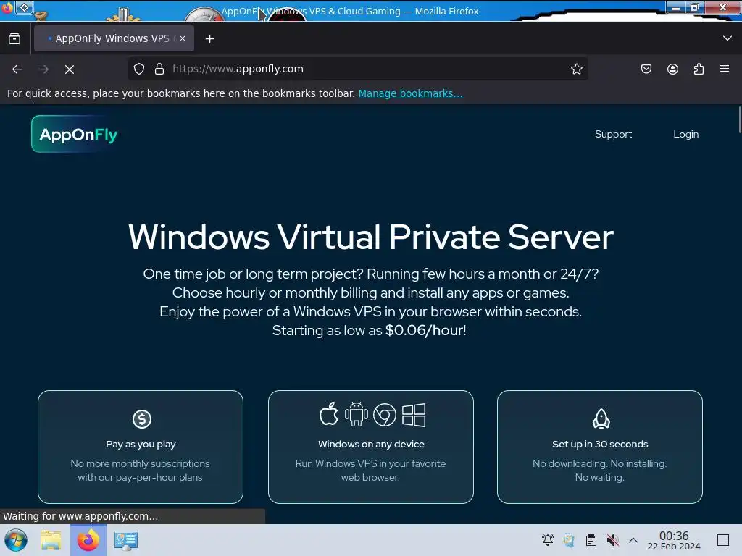Stop loading the page
This screenshot has height=556, width=742.
coord(70,69)
